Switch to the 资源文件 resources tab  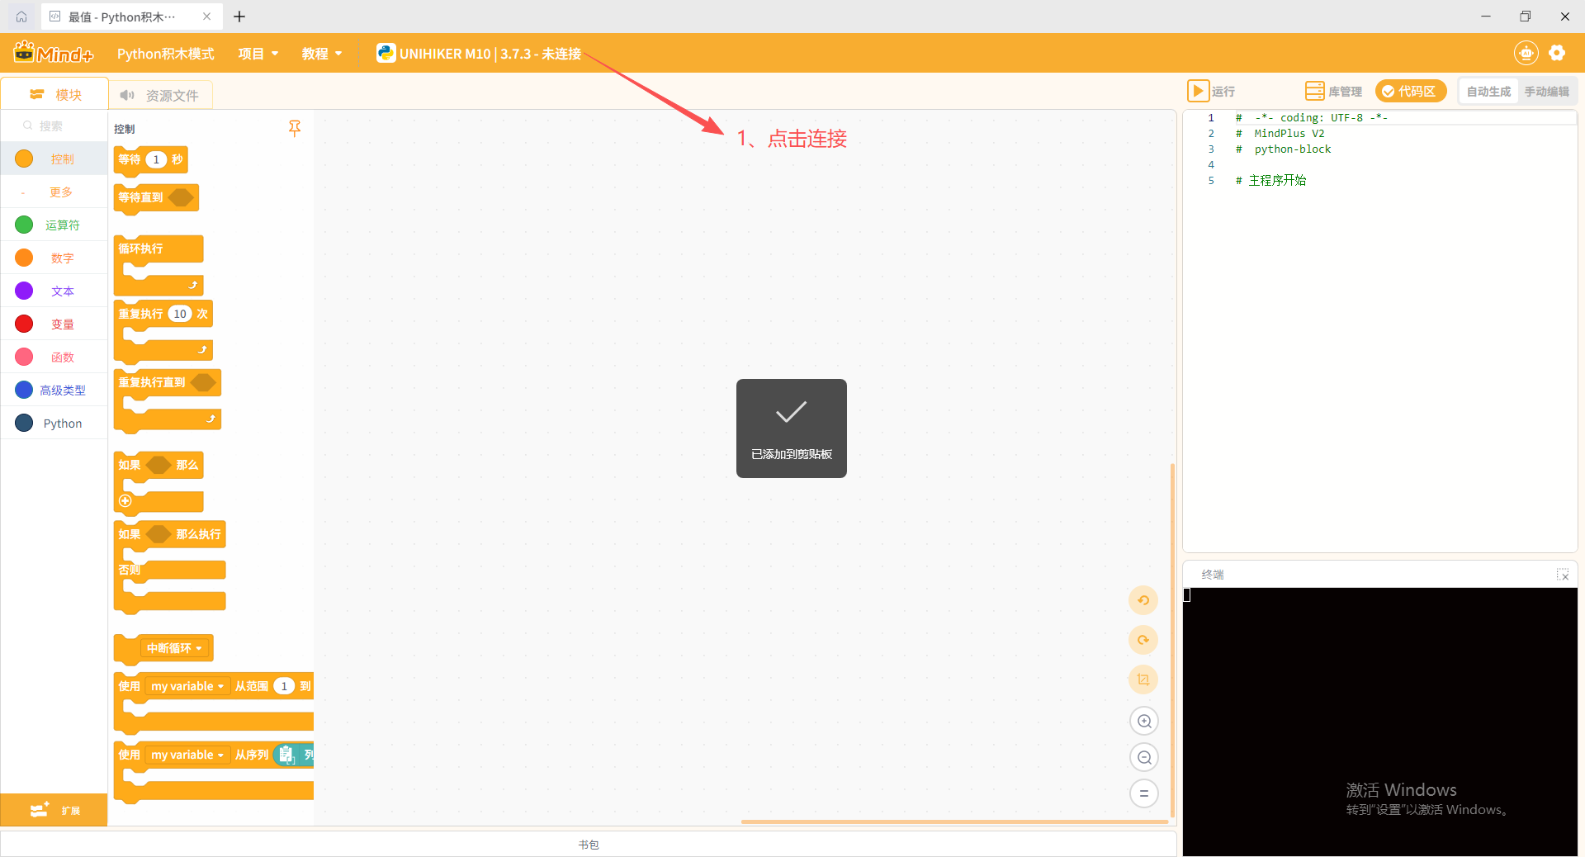pyautogui.click(x=160, y=95)
